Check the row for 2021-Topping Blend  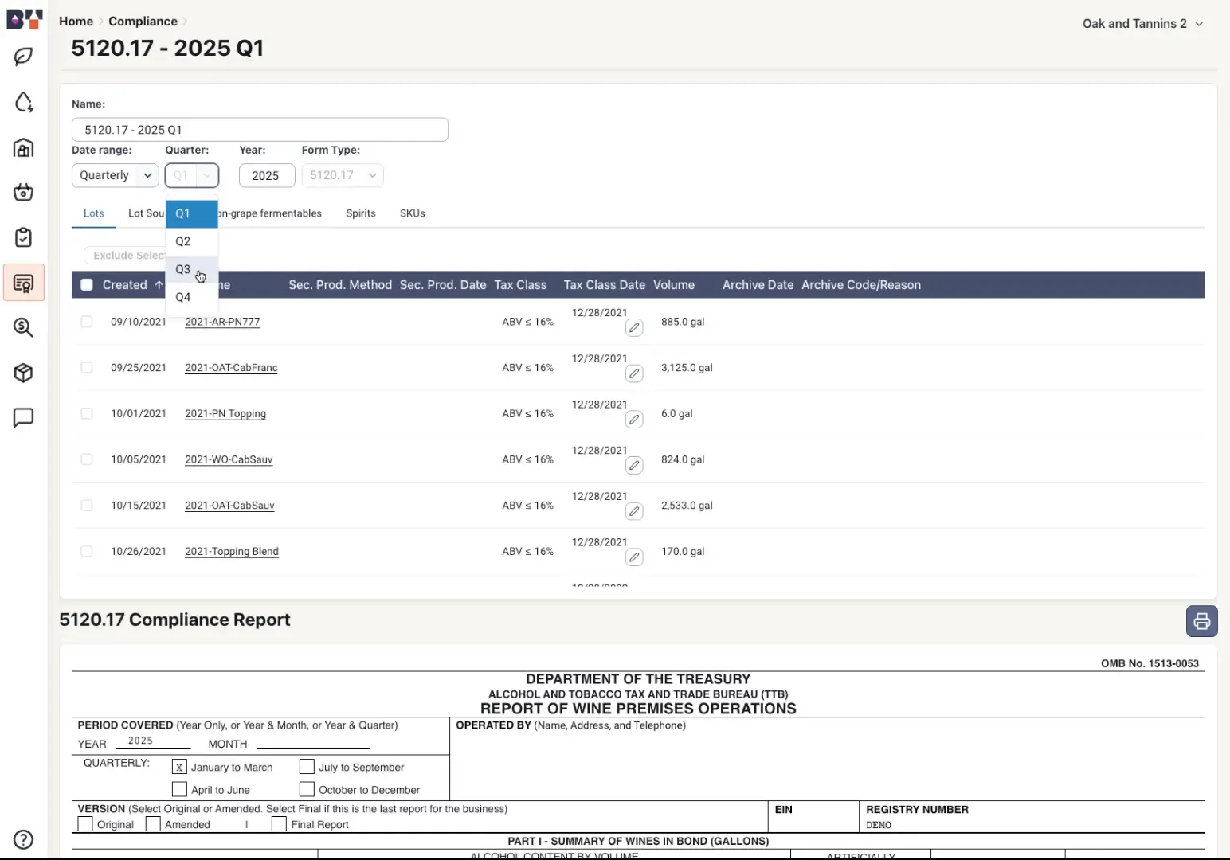click(x=87, y=551)
